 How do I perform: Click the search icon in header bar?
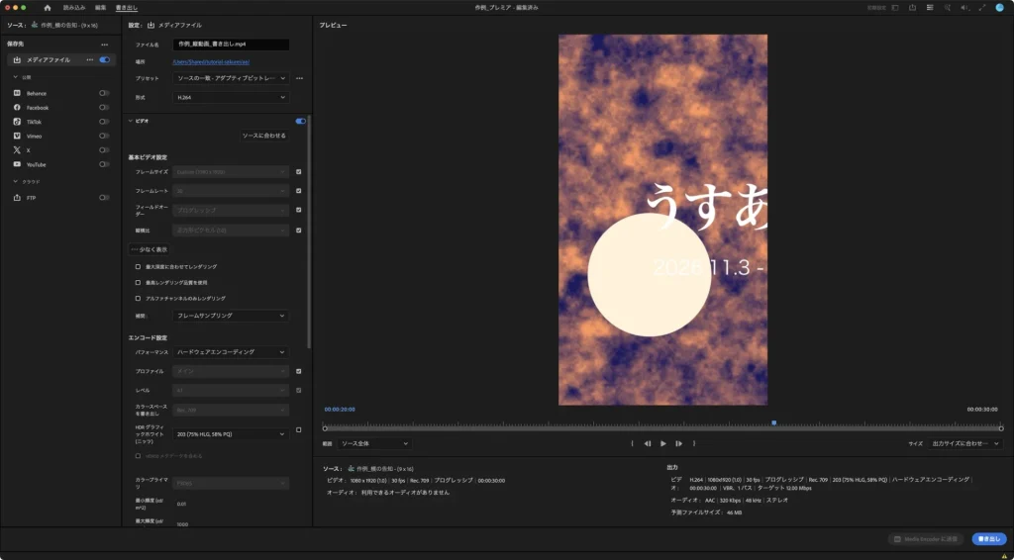(948, 8)
